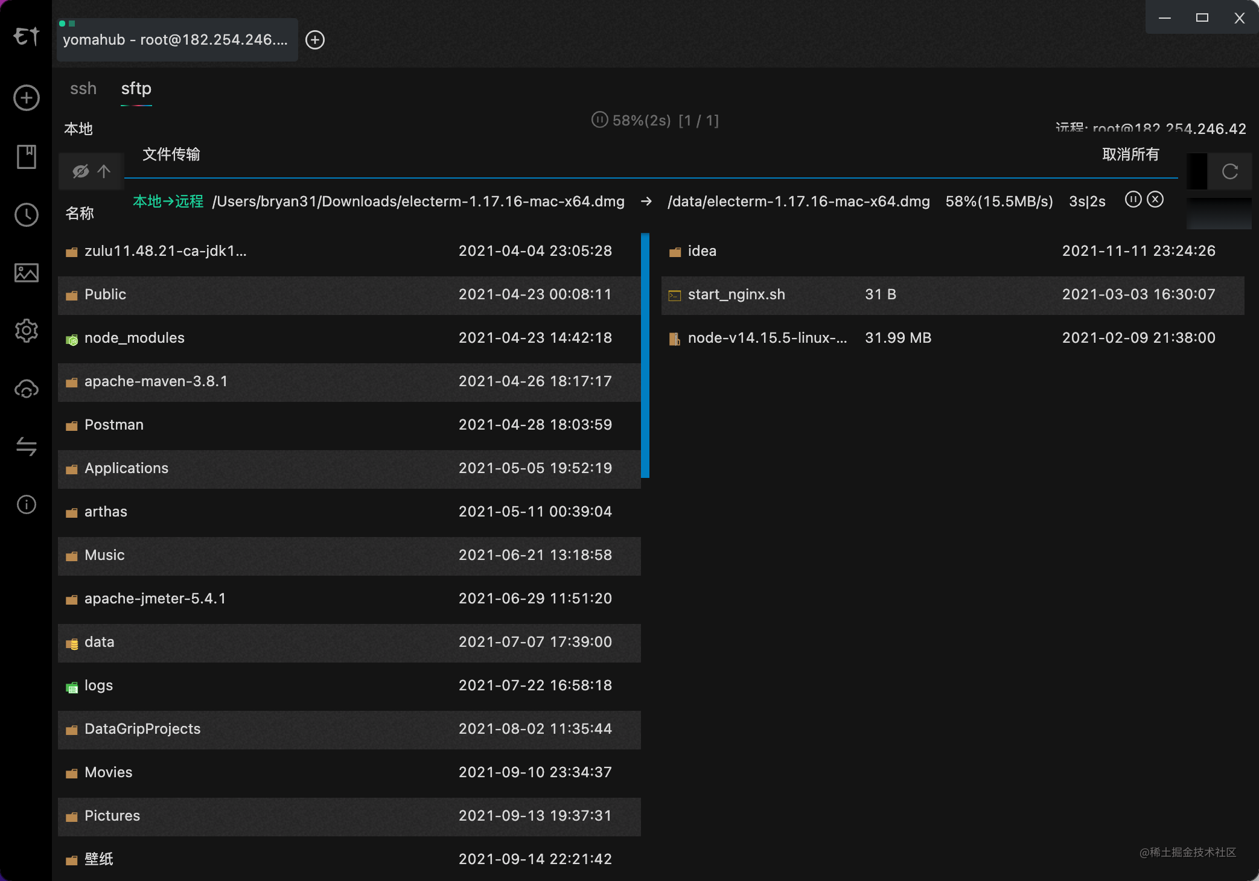
Task: Click the idea folder icon
Action: coord(675,252)
